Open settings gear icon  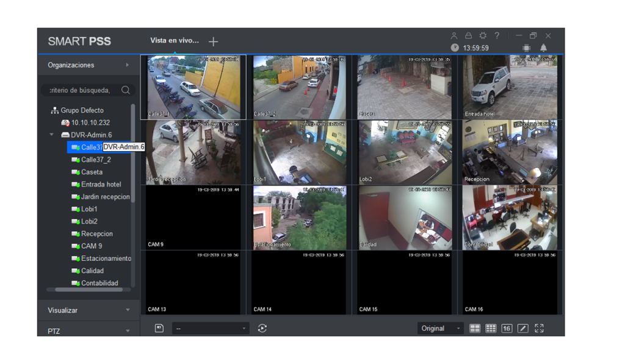pos(483,36)
